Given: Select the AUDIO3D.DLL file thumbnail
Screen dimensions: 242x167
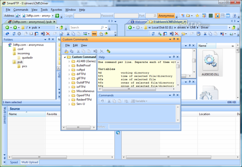Looking at the screenshot, I should point(210,62).
